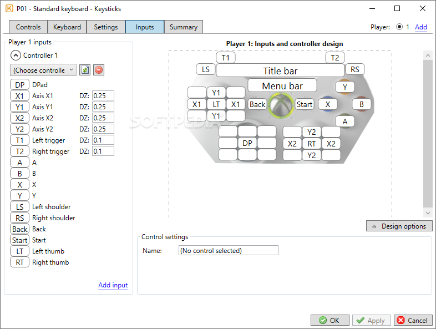Image resolution: width=436 pixels, height=329 pixels.
Task: Select the DP DPad input in list
Action: (x=20, y=84)
